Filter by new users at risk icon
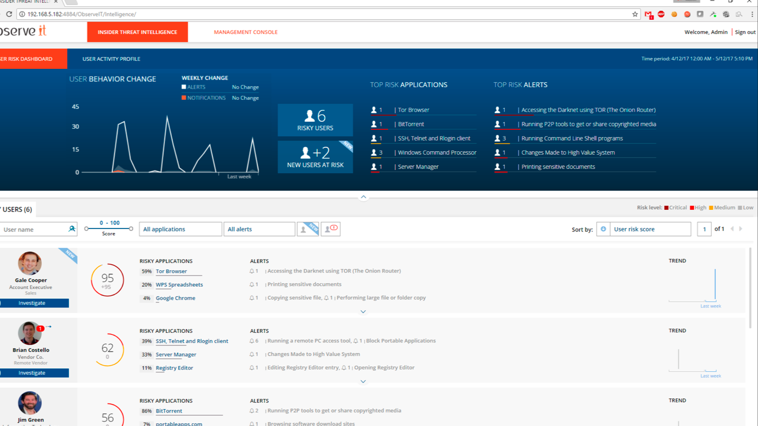This screenshot has width=758, height=426. 308,229
